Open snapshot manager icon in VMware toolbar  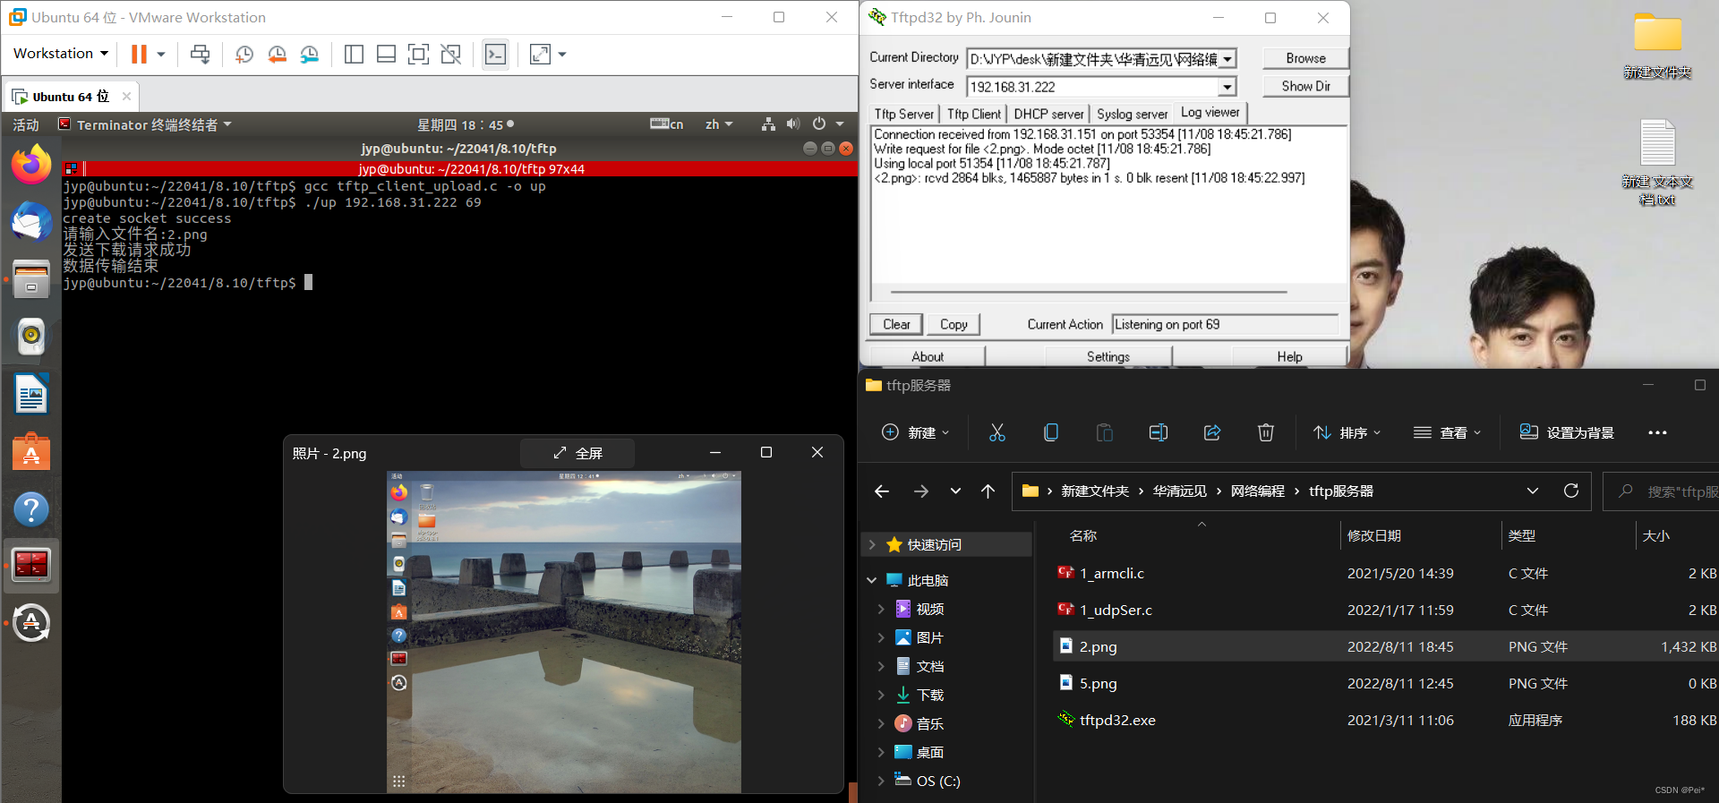point(310,55)
